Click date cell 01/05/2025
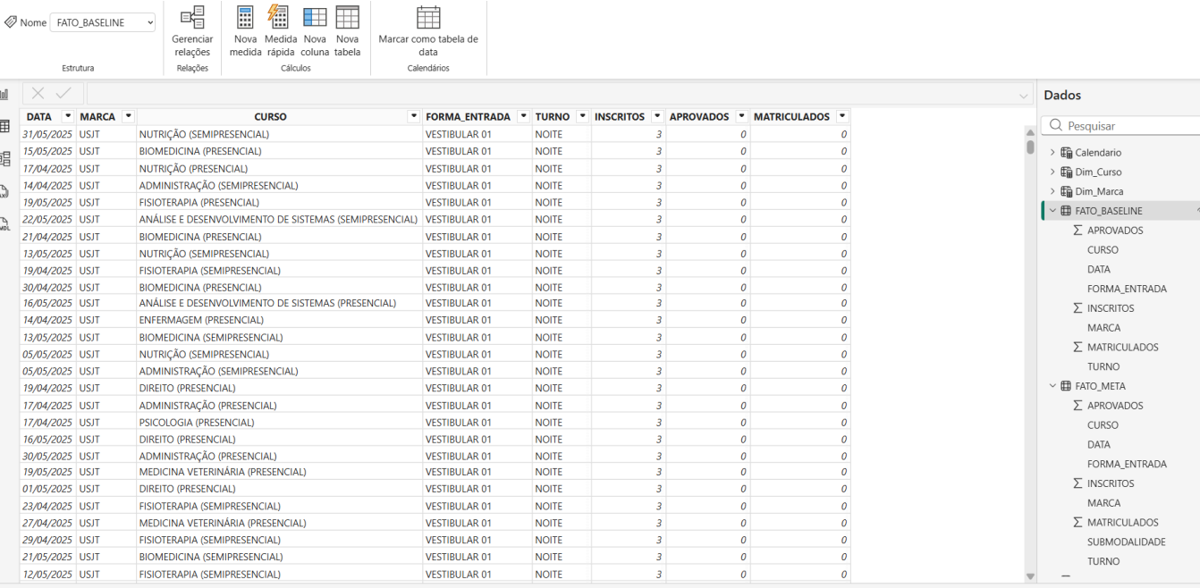The image size is (1200, 588). tap(47, 489)
